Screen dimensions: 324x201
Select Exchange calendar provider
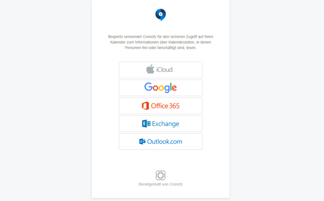(x=161, y=124)
